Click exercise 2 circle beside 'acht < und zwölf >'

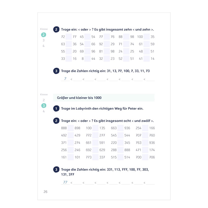pyautogui.click(x=56, y=121)
